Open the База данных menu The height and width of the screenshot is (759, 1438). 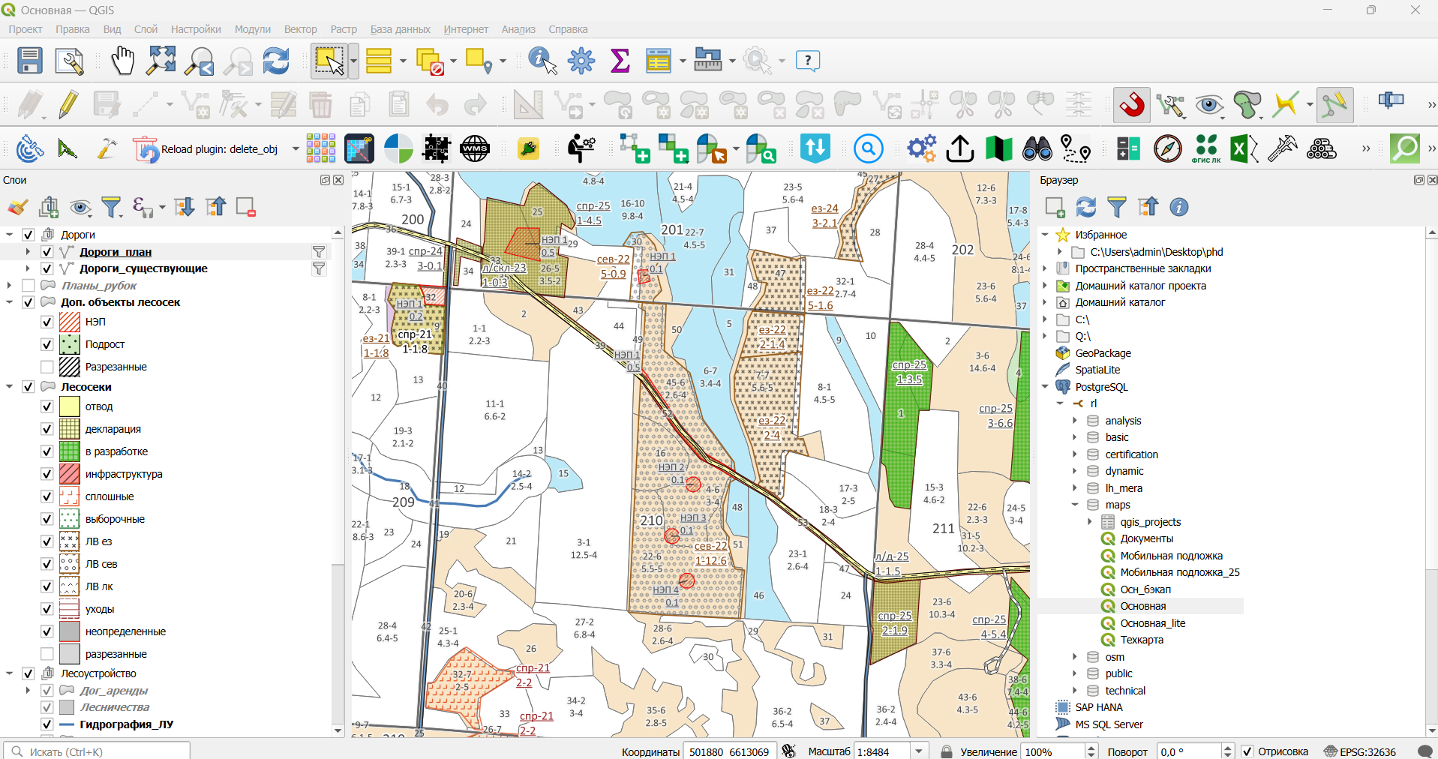(x=401, y=29)
